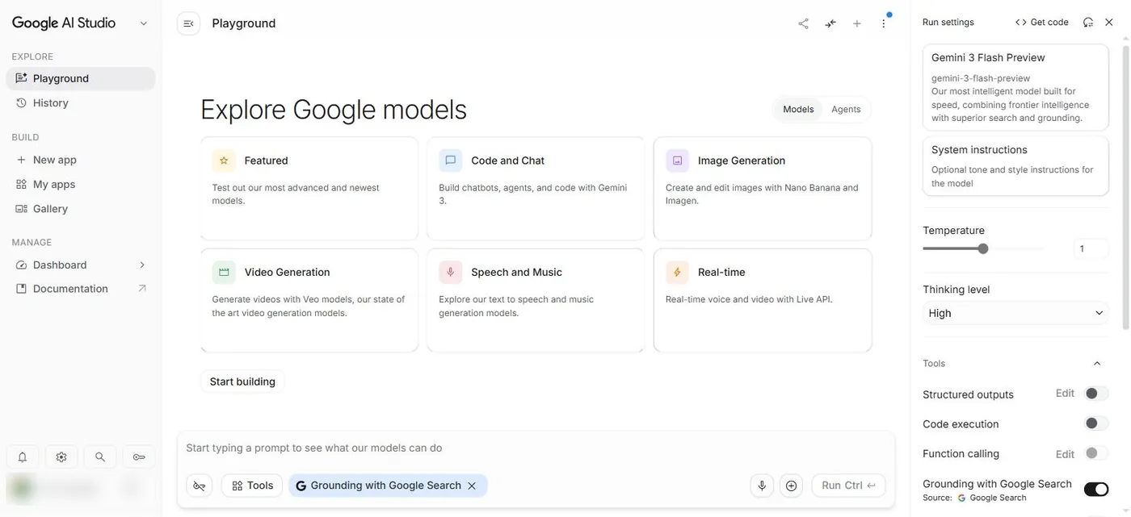Switch to the Agents tab

(x=846, y=109)
